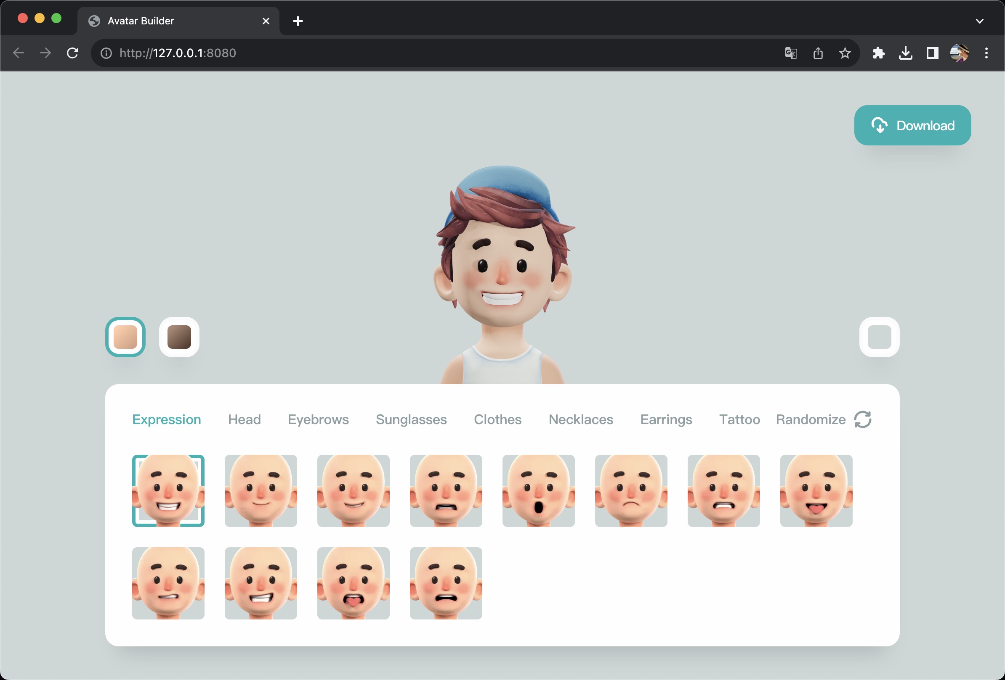Screen dimensions: 1005x680
Task: Expand the tab search chevron
Action: tap(979, 21)
